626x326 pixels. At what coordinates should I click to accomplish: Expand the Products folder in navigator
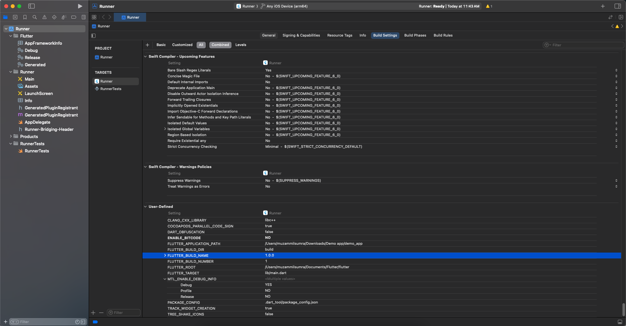click(x=11, y=136)
